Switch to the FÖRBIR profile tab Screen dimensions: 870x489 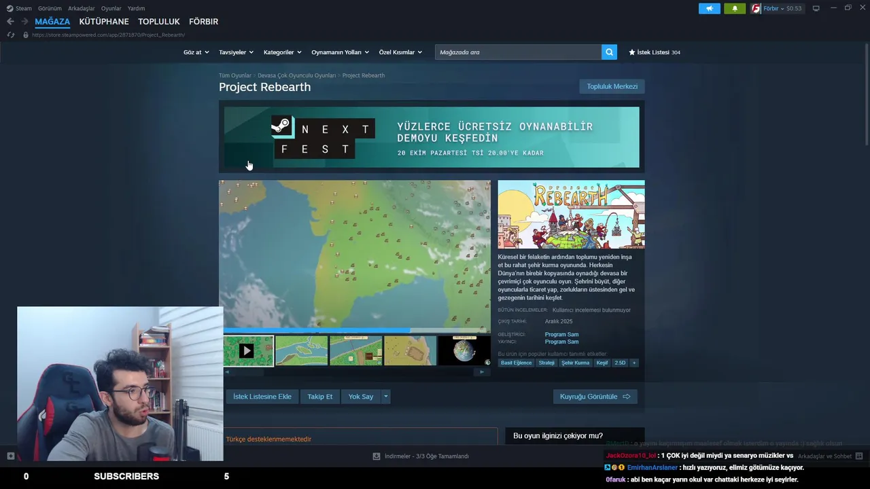pyautogui.click(x=203, y=22)
